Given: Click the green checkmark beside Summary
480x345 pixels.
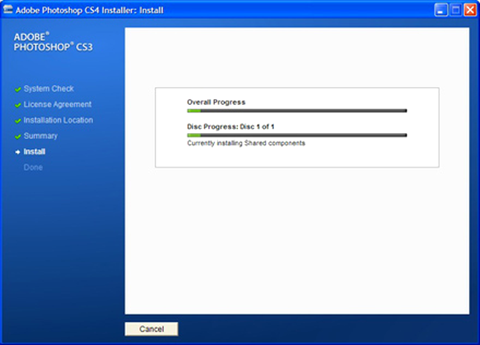Looking at the screenshot, I should click(18, 136).
